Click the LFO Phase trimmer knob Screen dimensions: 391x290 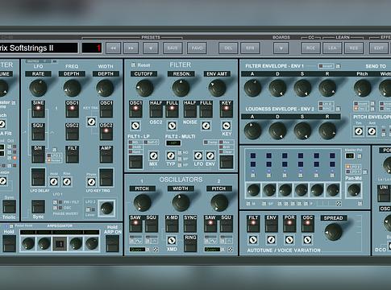tap(91, 182)
